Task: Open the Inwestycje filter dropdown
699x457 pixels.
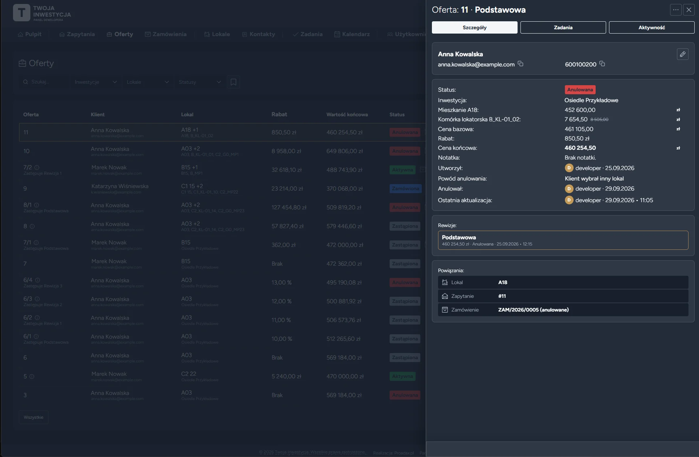Action: (95, 82)
